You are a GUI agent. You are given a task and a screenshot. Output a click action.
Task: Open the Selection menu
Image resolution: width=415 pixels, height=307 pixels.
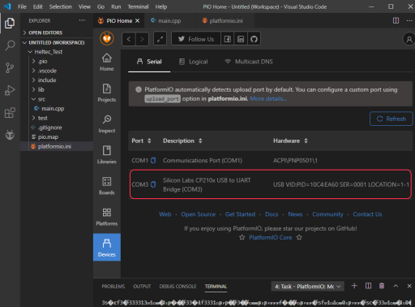[x=60, y=6]
